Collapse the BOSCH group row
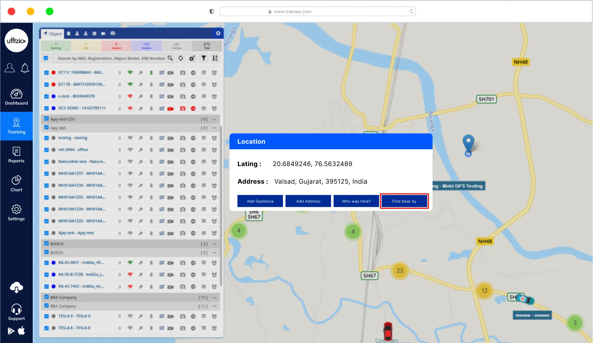This screenshot has width=593, height=343. pos(215,244)
